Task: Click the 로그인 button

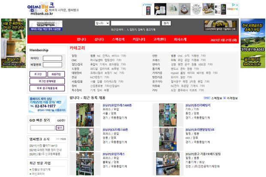Action: pos(38,74)
